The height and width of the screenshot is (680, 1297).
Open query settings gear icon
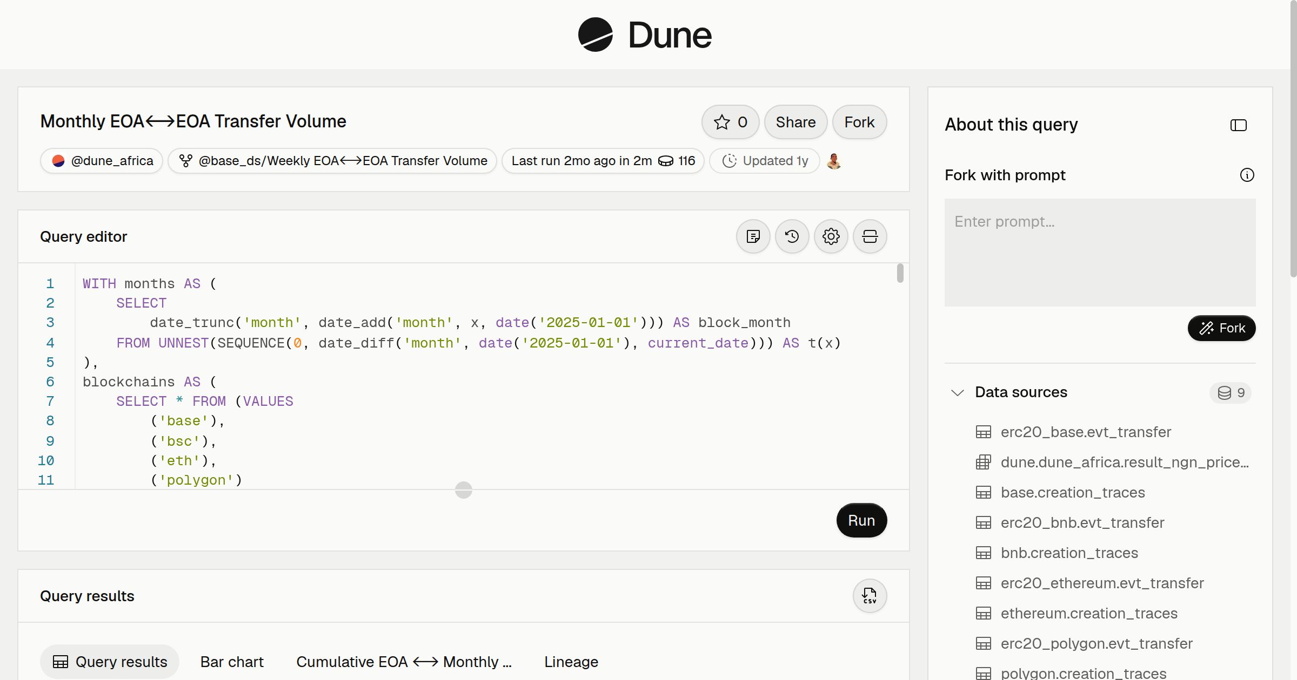pos(831,236)
